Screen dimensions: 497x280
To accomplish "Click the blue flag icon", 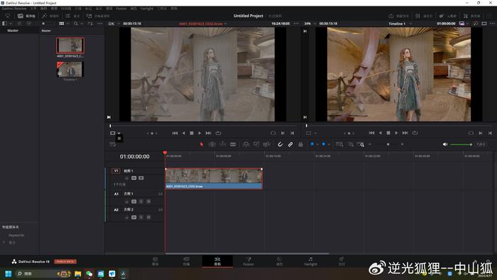I will click(312, 144).
